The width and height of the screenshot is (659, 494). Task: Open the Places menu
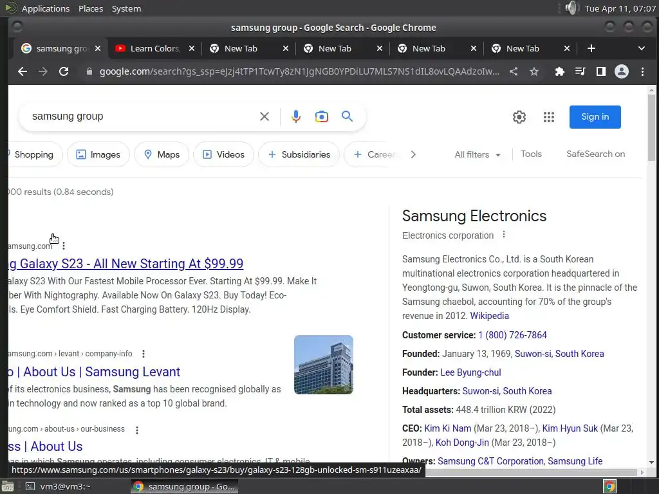[x=90, y=8]
